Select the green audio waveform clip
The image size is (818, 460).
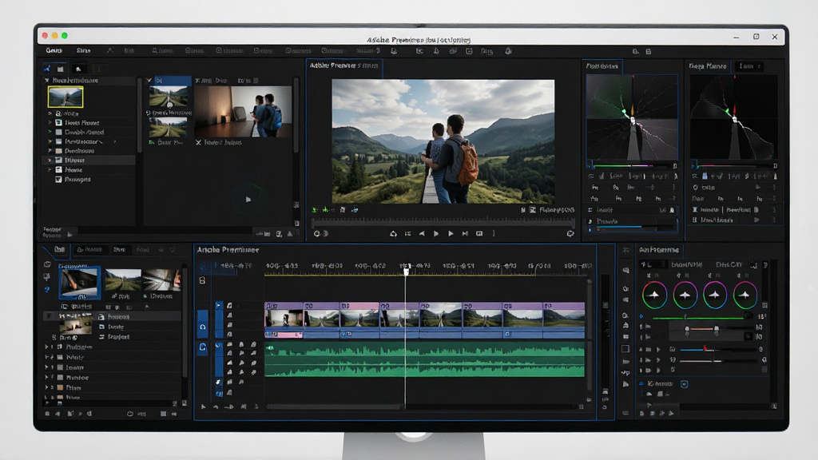click(x=425, y=360)
